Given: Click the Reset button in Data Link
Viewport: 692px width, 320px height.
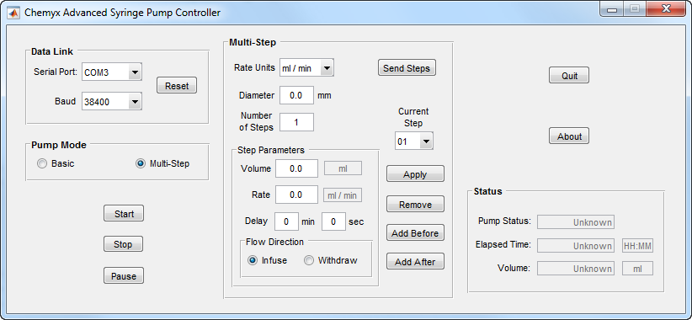Looking at the screenshot, I should [177, 86].
